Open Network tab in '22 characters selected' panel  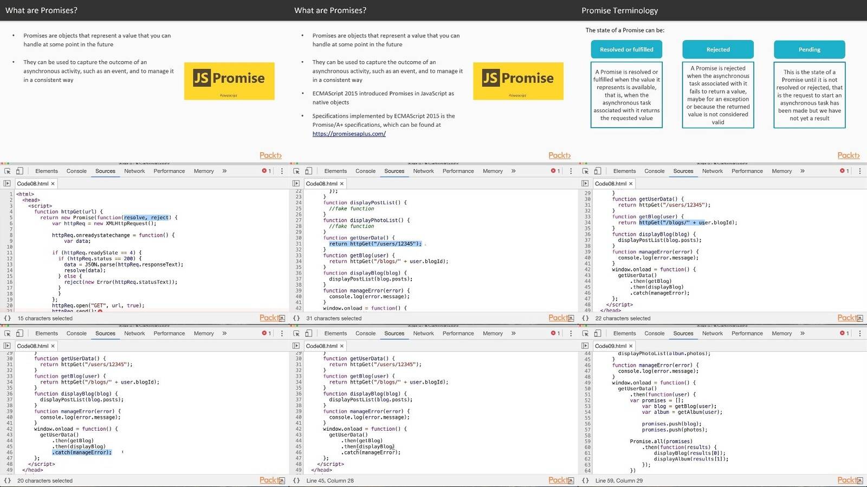[x=713, y=171]
